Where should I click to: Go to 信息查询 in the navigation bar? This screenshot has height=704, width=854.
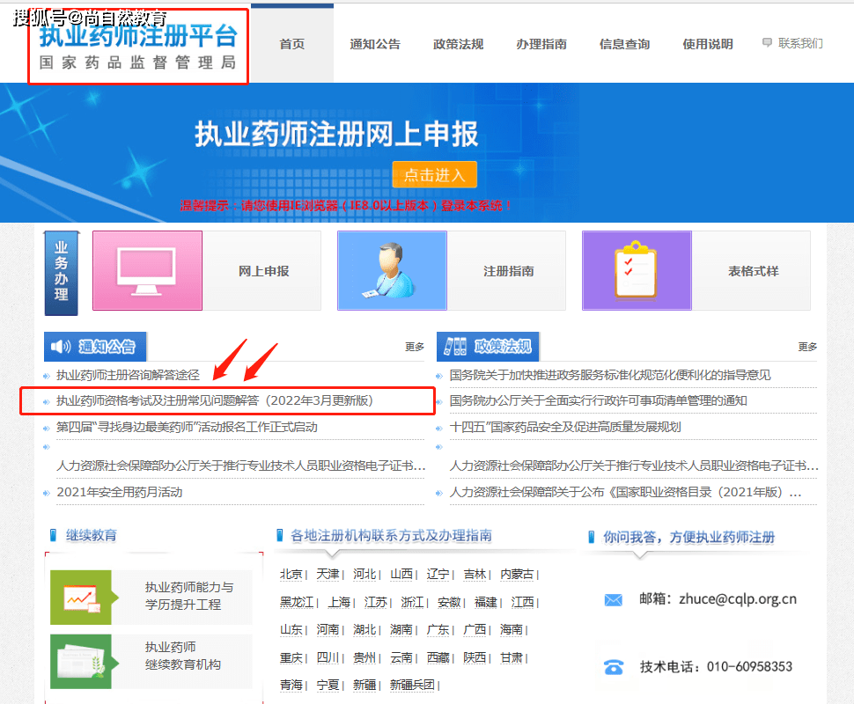[624, 44]
